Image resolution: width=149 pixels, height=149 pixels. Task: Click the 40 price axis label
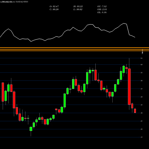point(142,97)
